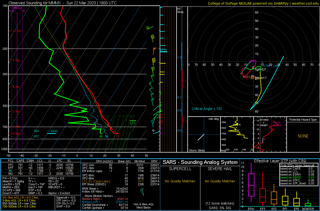Click the Eff Shear (EBWD) row label

pyautogui.click(x=94, y=184)
